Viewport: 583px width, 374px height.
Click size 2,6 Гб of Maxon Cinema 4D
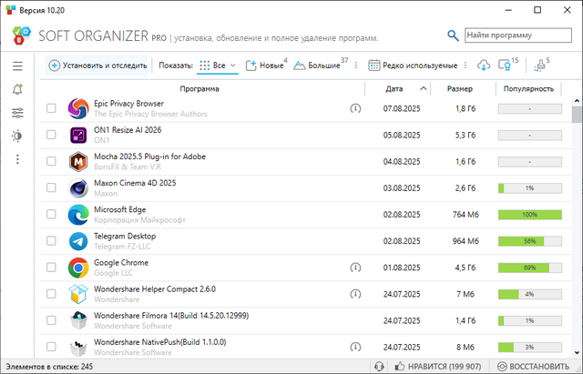(x=465, y=188)
